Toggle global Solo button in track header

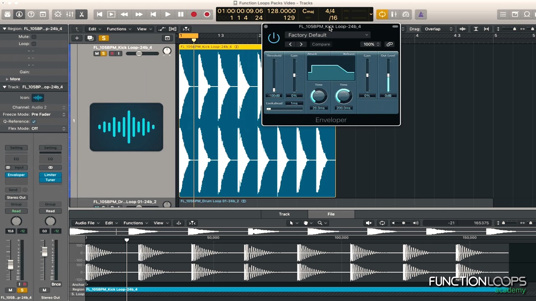coord(103,38)
